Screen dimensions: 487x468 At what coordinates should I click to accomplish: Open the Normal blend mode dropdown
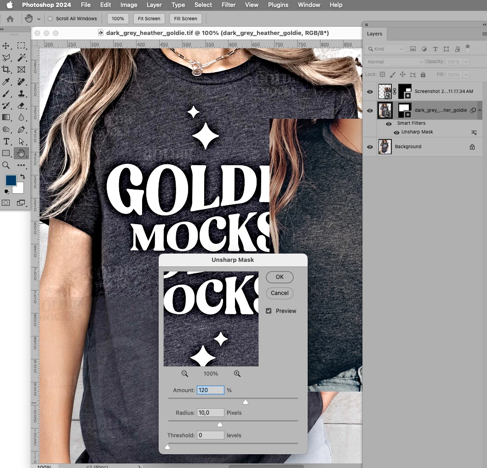[395, 62]
